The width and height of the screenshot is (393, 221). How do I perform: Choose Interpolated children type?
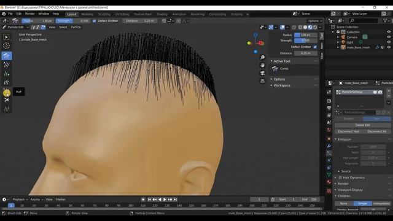coord(381,203)
